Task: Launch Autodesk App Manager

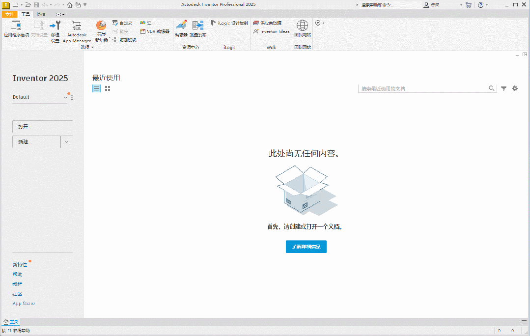Action: [77, 31]
